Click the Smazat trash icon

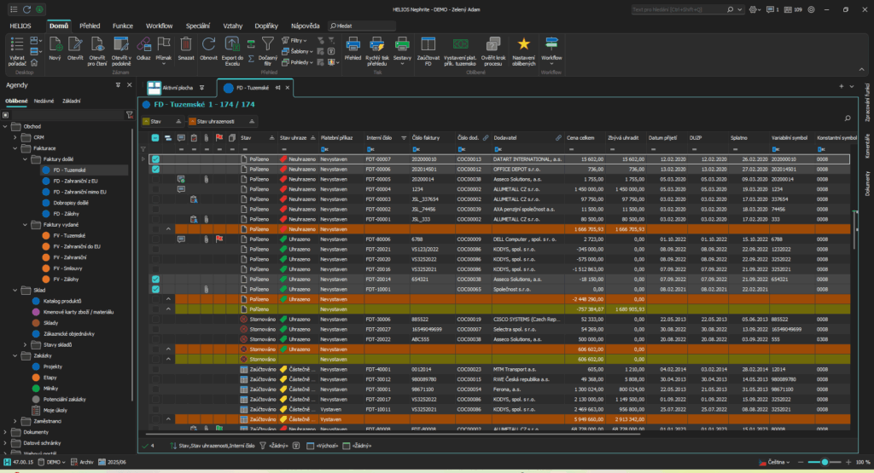186,44
